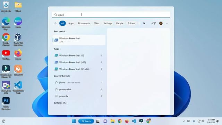This screenshot has width=222, height=125.
Task: Open File Explorer from the taskbar
Action: click(x=112, y=121)
